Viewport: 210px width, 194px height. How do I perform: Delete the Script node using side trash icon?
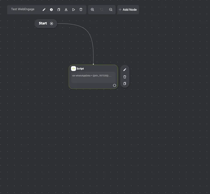coord(125,77)
